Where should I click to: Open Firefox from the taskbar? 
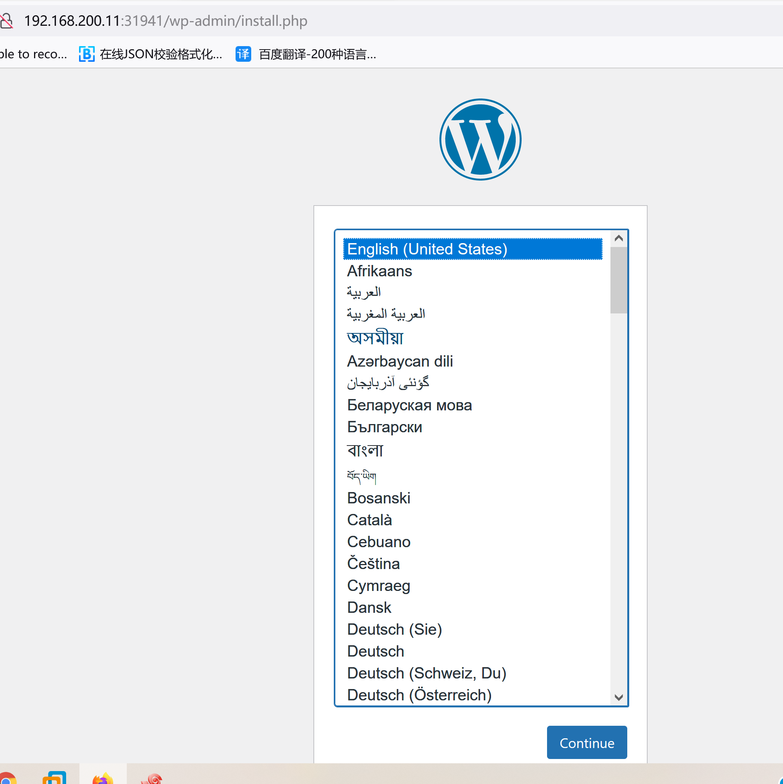[x=103, y=777]
